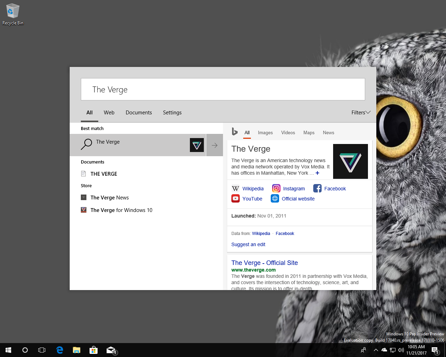Expand the Filters dropdown

click(x=361, y=113)
